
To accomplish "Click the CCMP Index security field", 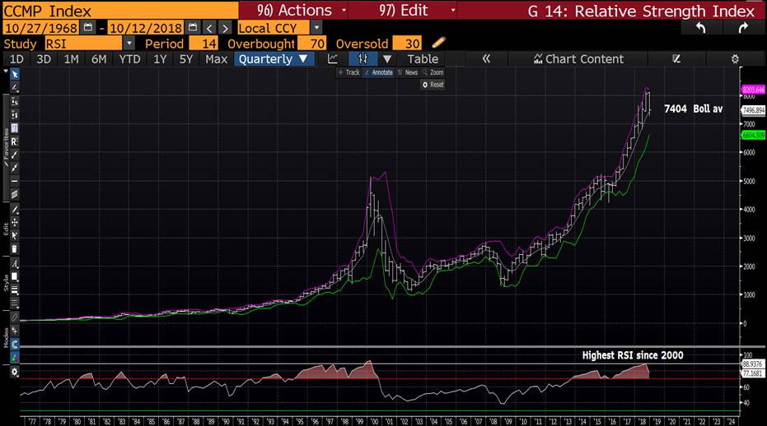I will pos(119,10).
